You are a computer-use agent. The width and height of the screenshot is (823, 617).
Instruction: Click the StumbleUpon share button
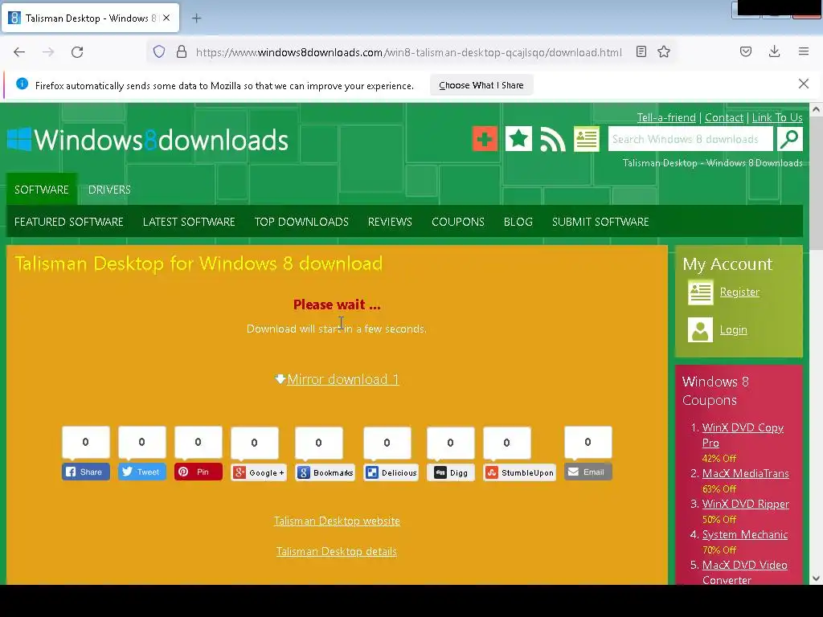[519, 472]
